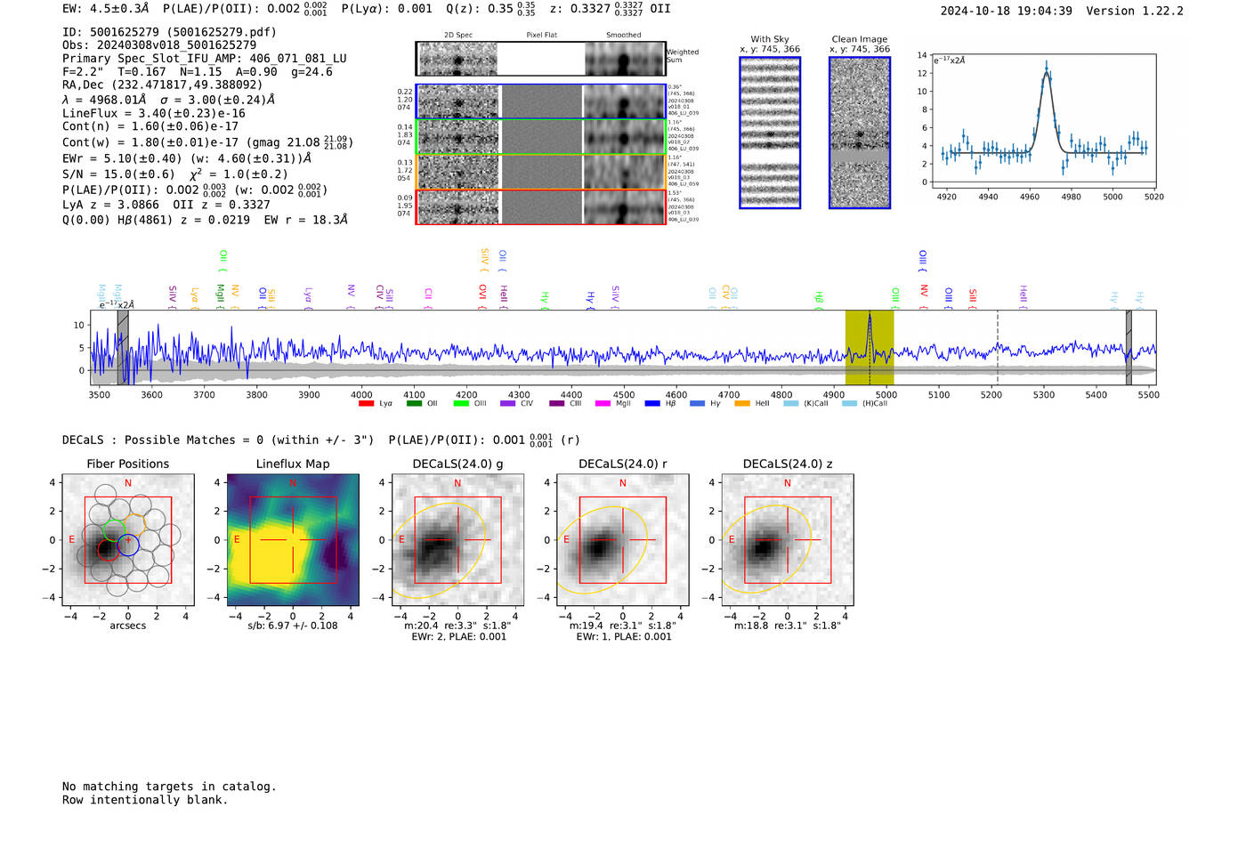Click the red Lyα legend swatch
The height and width of the screenshot is (848, 1246).
click(x=366, y=404)
